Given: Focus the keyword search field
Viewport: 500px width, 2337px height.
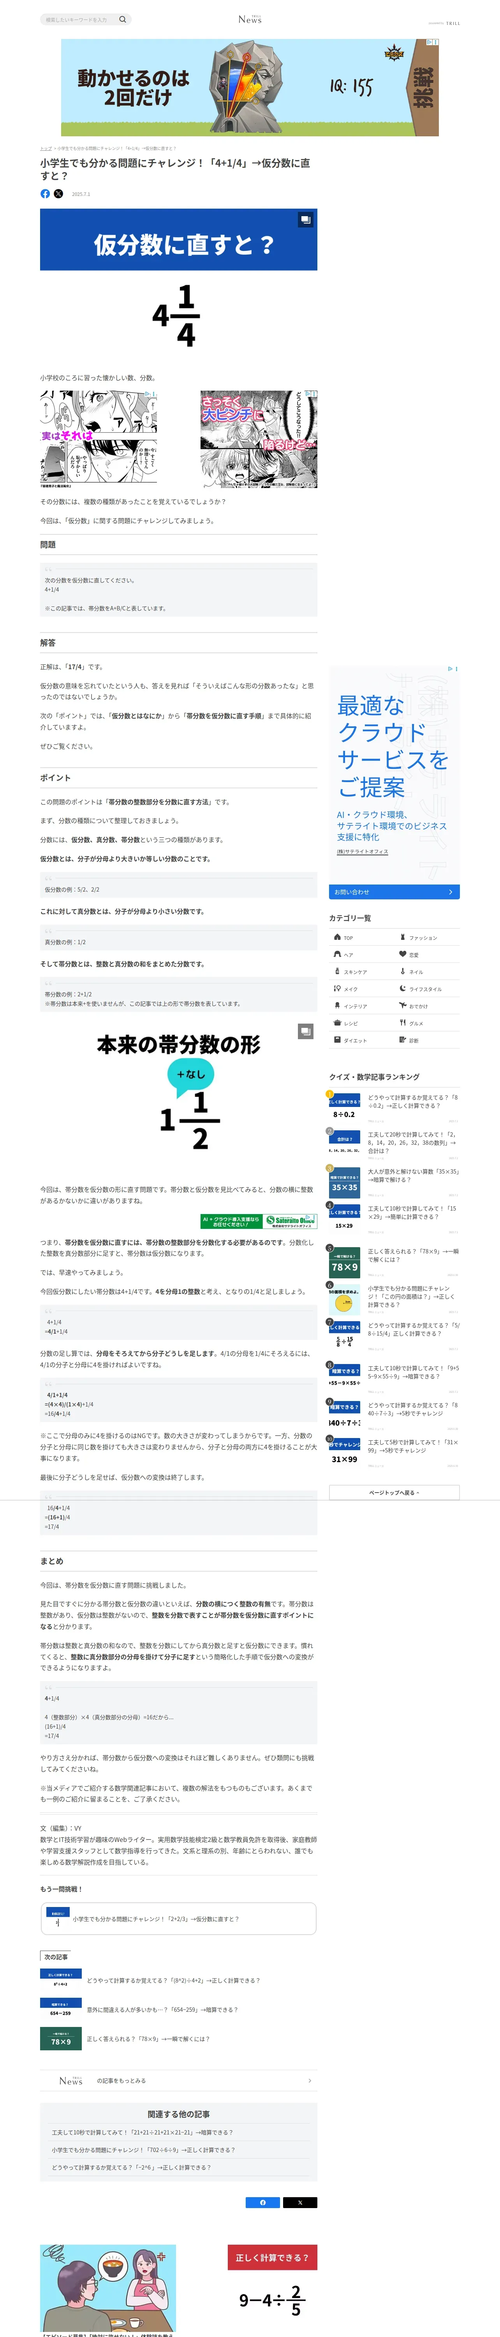Looking at the screenshot, I should pos(79,19).
